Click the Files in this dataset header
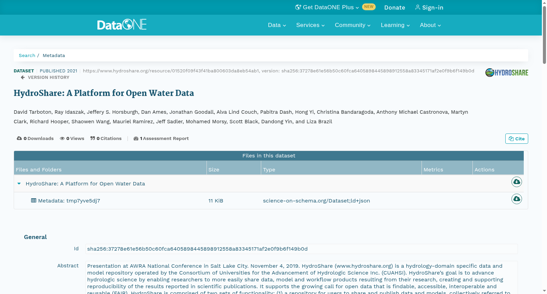Image resolution: width=547 pixels, height=294 pixels. point(269,156)
